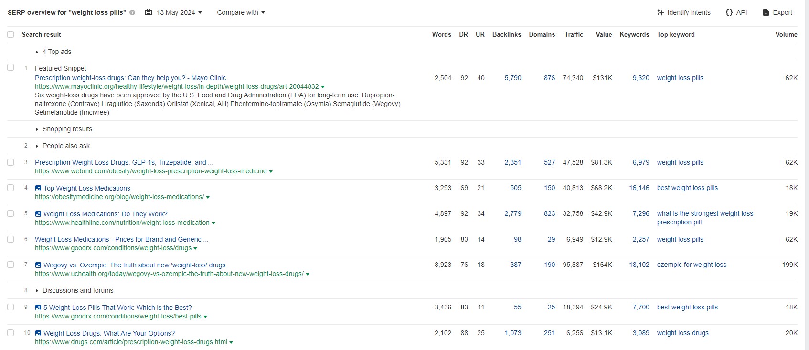Click the Value column header
This screenshot has height=350, width=809.
[604, 34]
